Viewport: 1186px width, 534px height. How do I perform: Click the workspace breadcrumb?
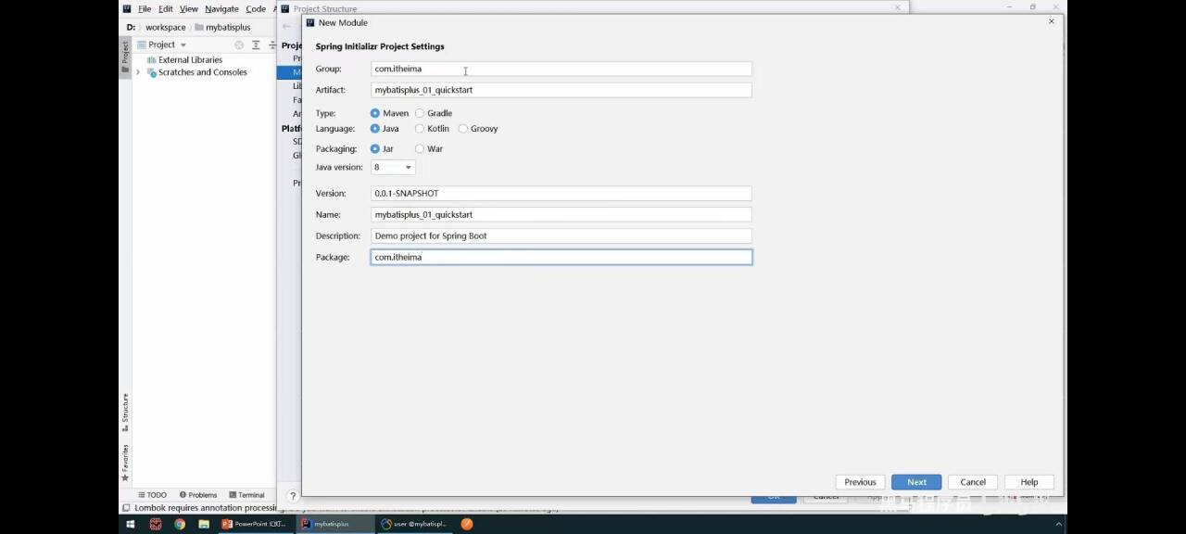coord(166,27)
